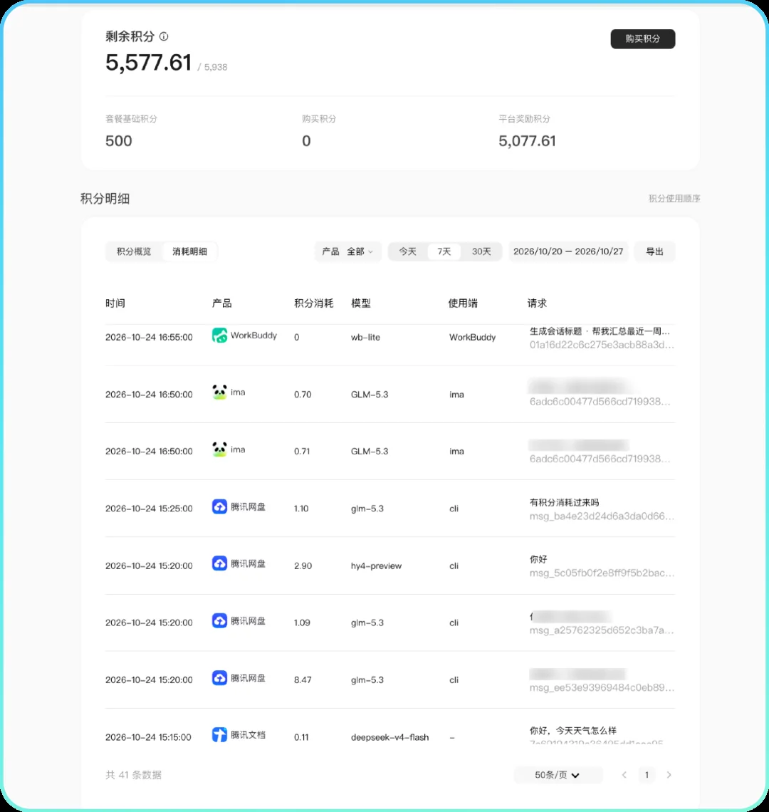Click the 生成会话标题 request text
Viewport: 769px width, 812px height.
(x=600, y=331)
